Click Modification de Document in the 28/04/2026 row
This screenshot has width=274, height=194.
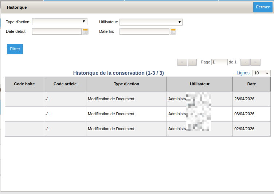(x=111, y=99)
